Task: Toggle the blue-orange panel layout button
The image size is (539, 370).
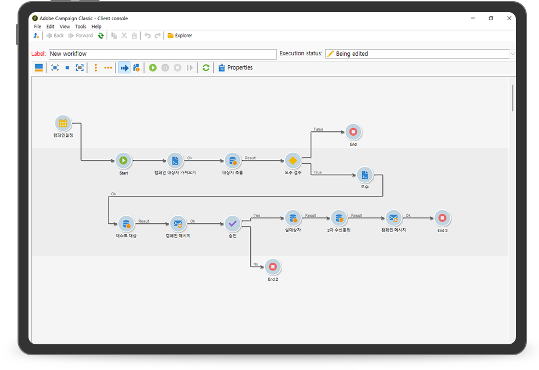Action: (x=39, y=68)
